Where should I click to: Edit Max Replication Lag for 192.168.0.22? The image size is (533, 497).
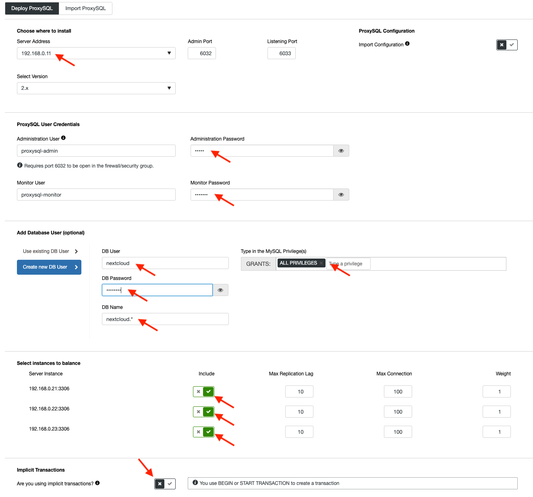click(299, 412)
